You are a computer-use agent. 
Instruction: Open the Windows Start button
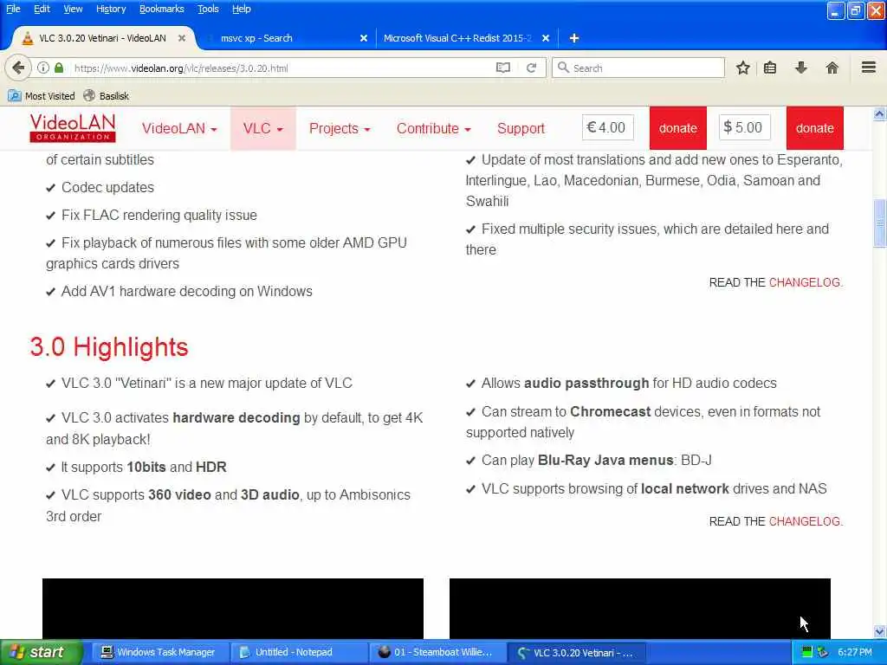(x=41, y=652)
